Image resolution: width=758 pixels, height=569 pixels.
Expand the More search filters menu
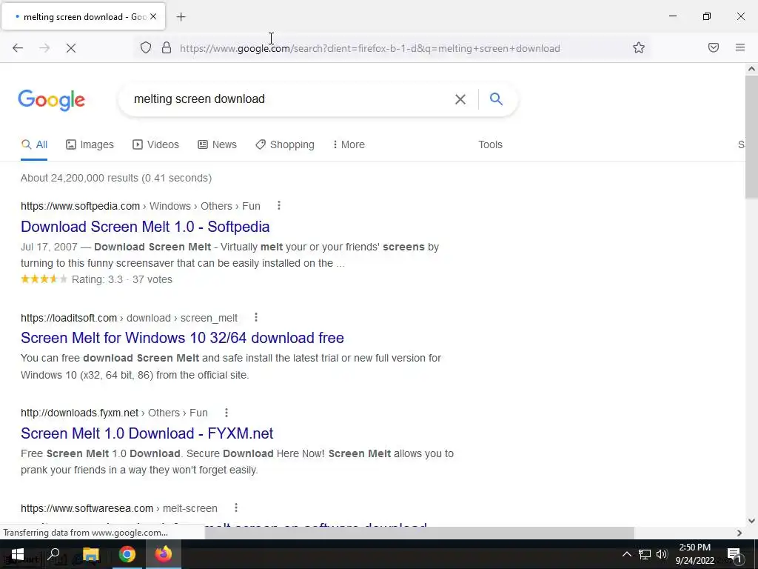[349, 144]
